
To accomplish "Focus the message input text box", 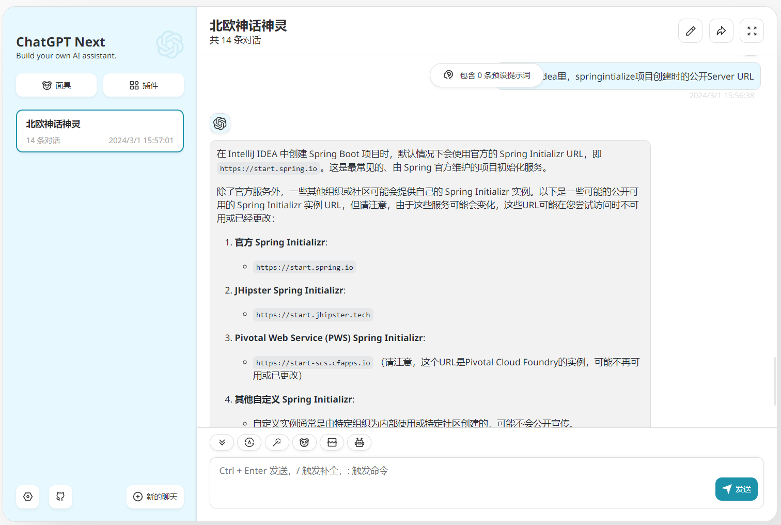I will (487, 483).
